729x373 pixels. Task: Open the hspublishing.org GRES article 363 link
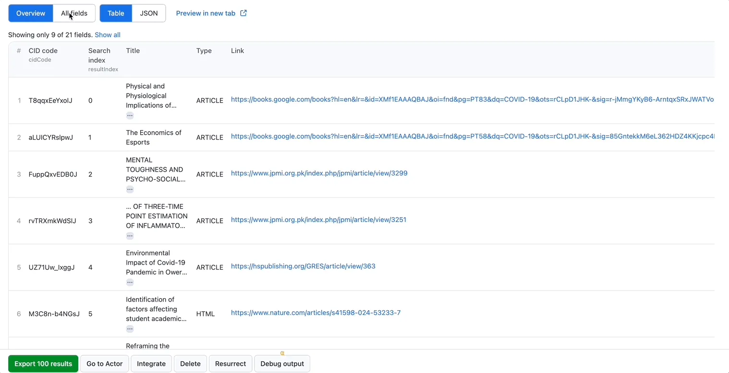tap(303, 266)
